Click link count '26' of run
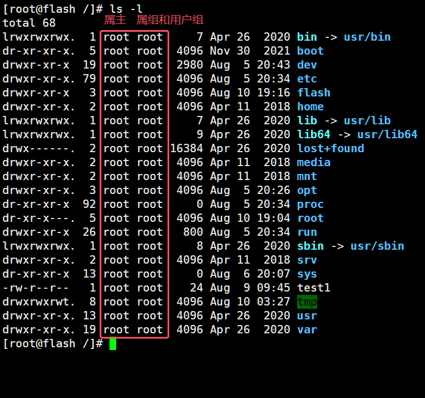The height and width of the screenshot is (398, 425). [89, 232]
